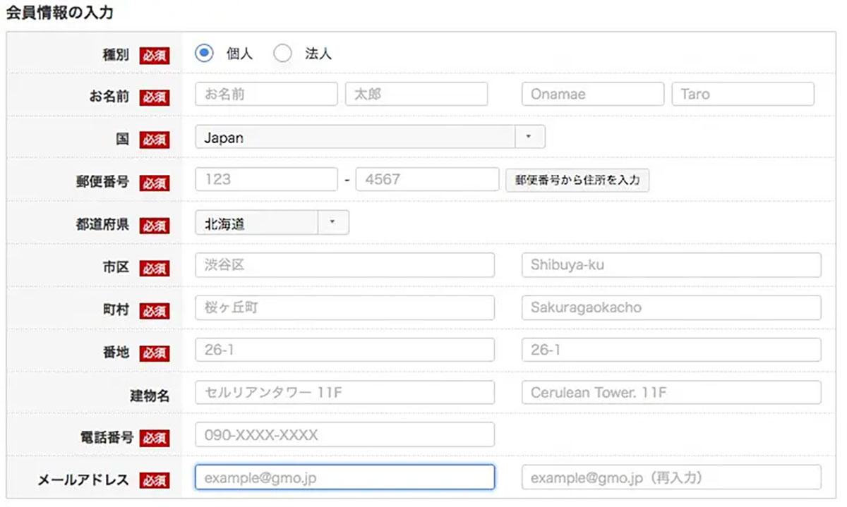Click the 番地 label

[x=116, y=352]
